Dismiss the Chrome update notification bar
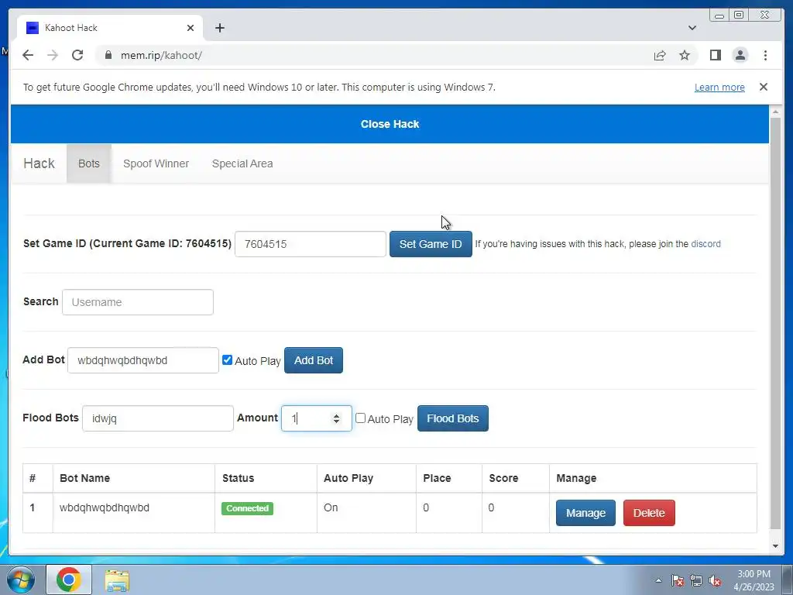This screenshot has height=595, width=793. pyautogui.click(x=763, y=87)
